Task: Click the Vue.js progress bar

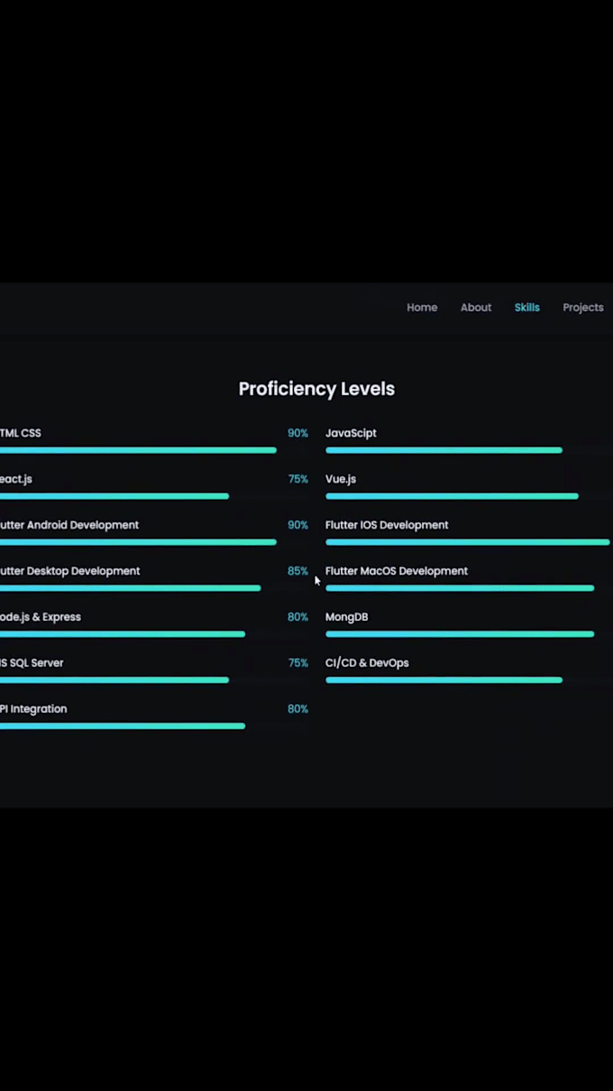Action: (x=452, y=496)
